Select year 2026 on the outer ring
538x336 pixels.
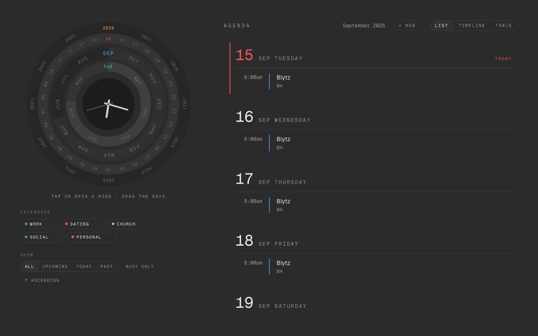108,28
